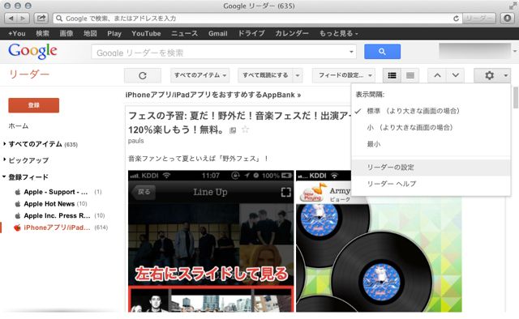Star the article with star icon
Image resolution: width=519 pixels, height=319 pixels.
[x=245, y=130]
